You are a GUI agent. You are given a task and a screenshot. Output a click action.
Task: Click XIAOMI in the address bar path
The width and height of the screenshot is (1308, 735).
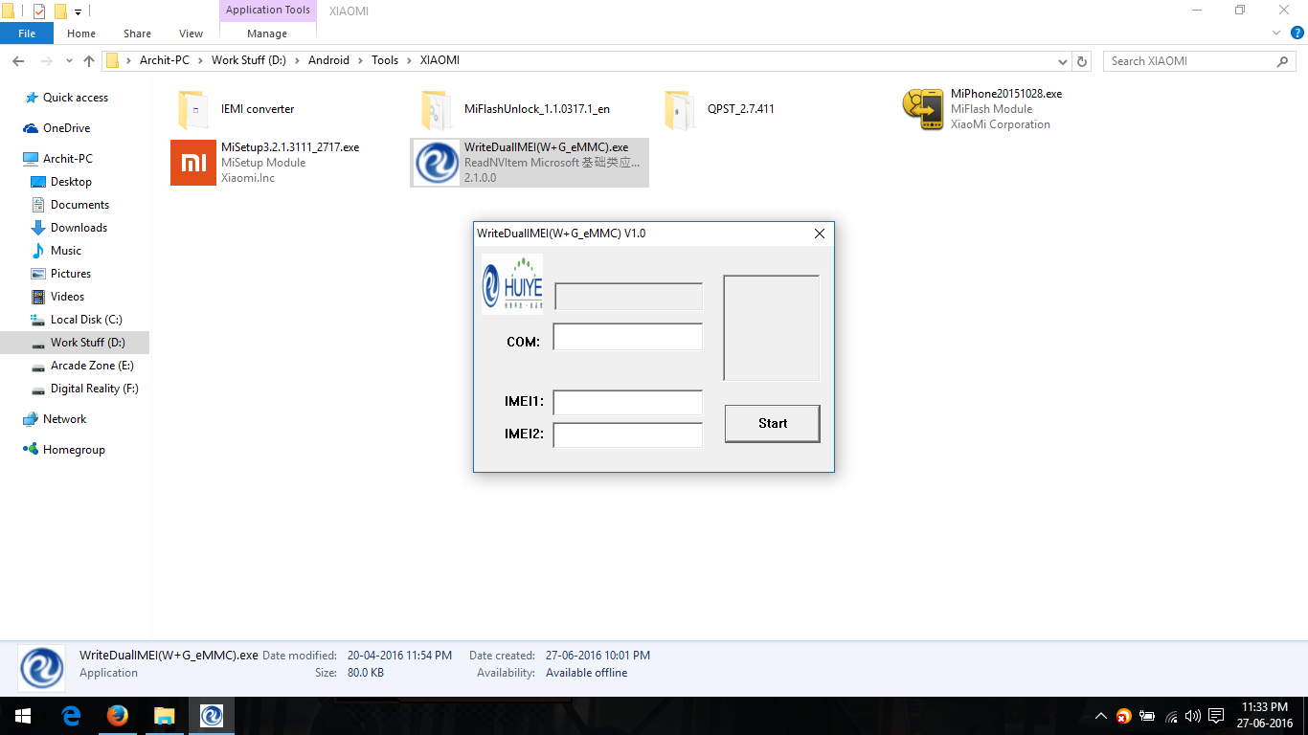[440, 60]
